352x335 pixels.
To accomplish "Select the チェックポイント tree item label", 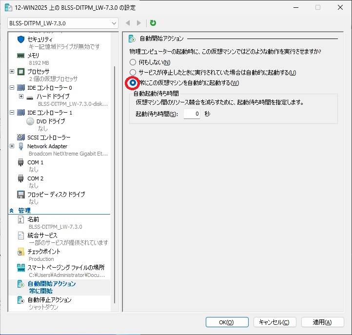I will 44,252.
